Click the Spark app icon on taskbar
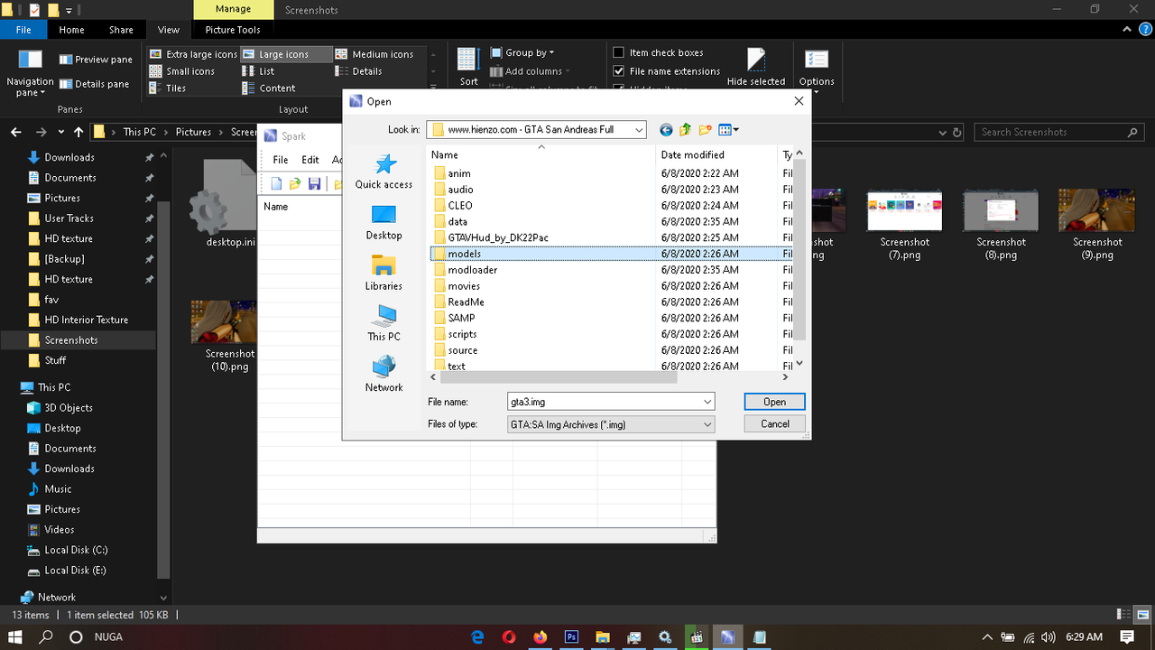 [727, 636]
